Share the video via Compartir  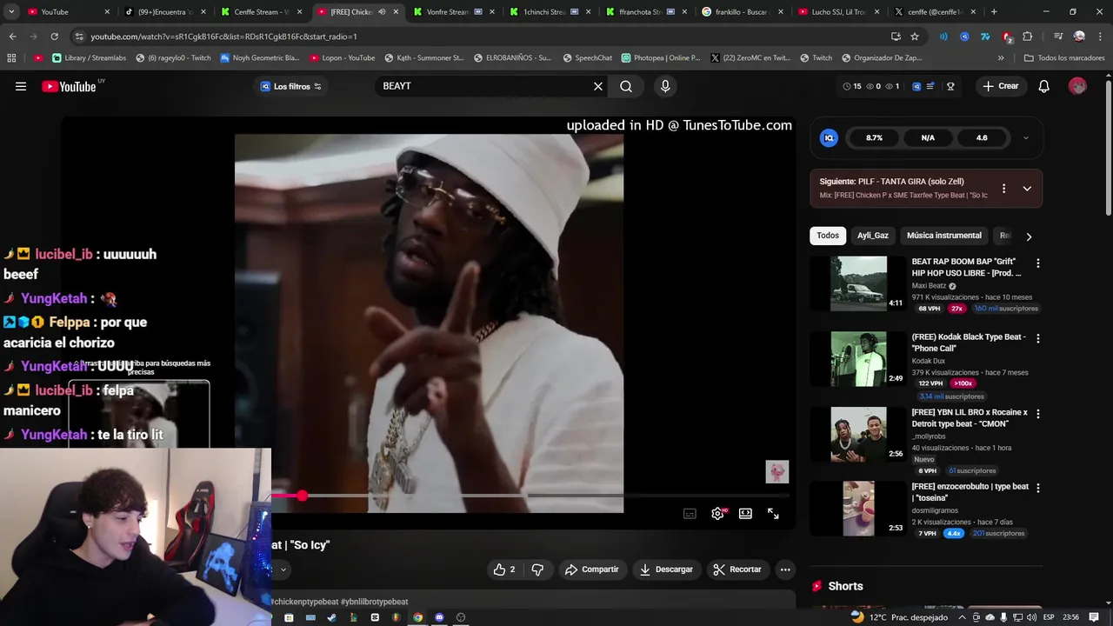[x=591, y=569]
